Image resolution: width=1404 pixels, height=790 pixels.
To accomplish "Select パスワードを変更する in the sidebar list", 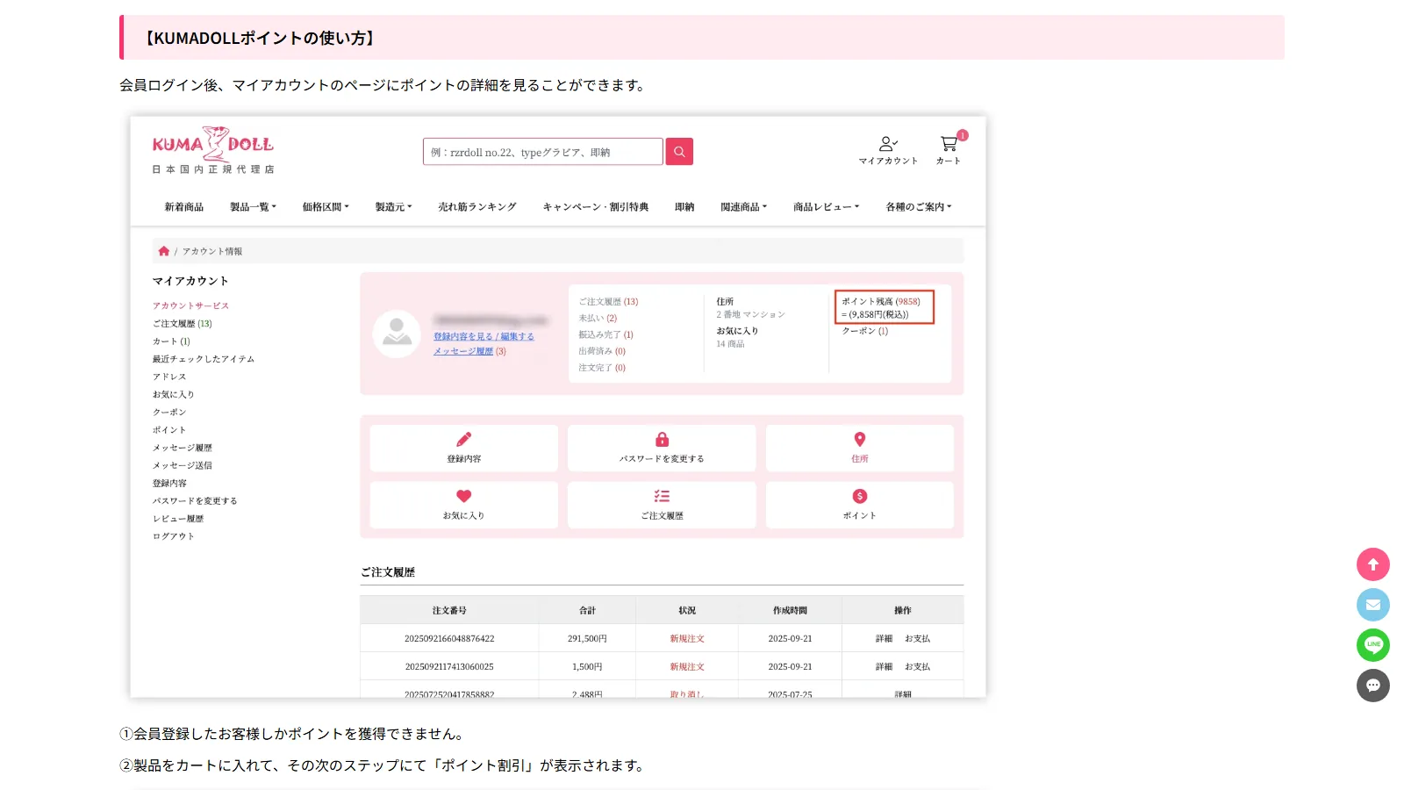I will [195, 501].
